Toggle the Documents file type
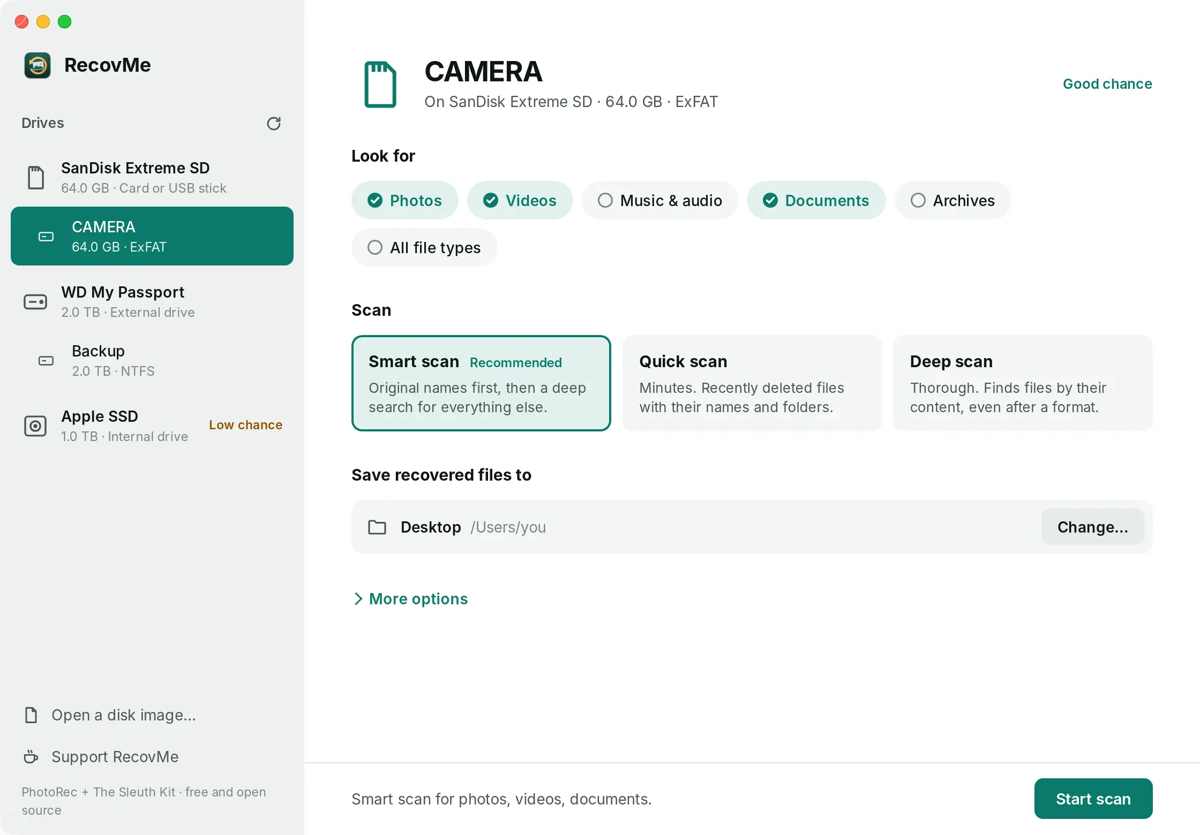 816,200
